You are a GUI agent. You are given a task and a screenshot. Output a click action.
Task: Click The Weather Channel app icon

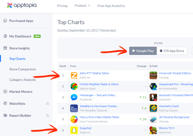(x=74, y=108)
